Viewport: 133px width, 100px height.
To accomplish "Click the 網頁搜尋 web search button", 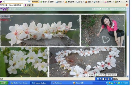I will (x=35, y=2).
